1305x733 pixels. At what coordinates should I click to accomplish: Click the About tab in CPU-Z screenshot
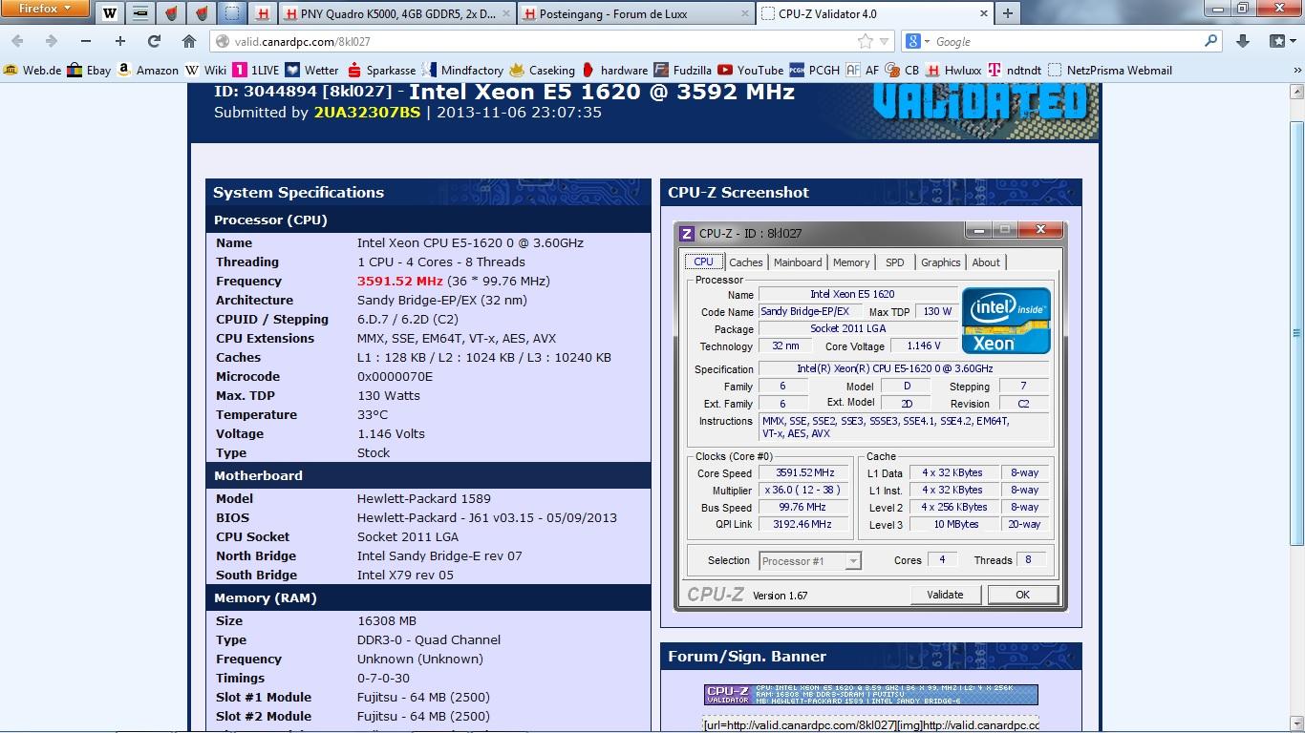tap(986, 262)
